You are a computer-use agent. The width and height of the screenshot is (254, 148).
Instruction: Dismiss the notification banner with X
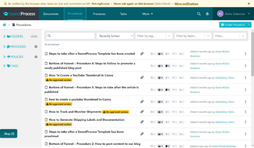(249, 4)
